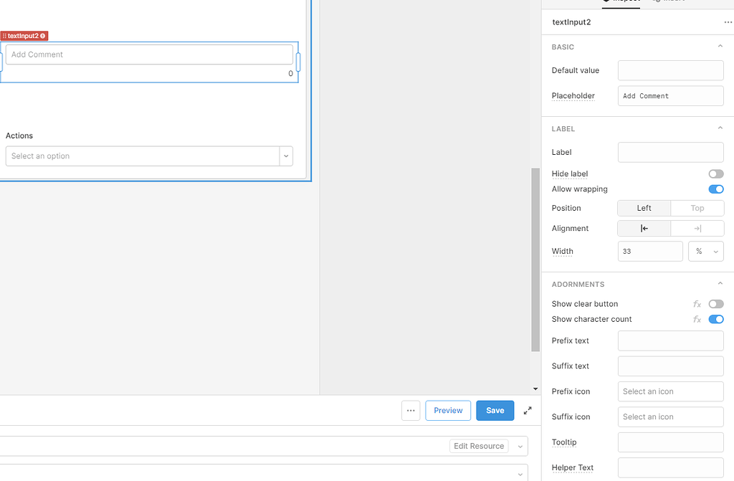Expand the editor with the fullscreen arrows icon
The width and height of the screenshot is (734, 481).
528,410
